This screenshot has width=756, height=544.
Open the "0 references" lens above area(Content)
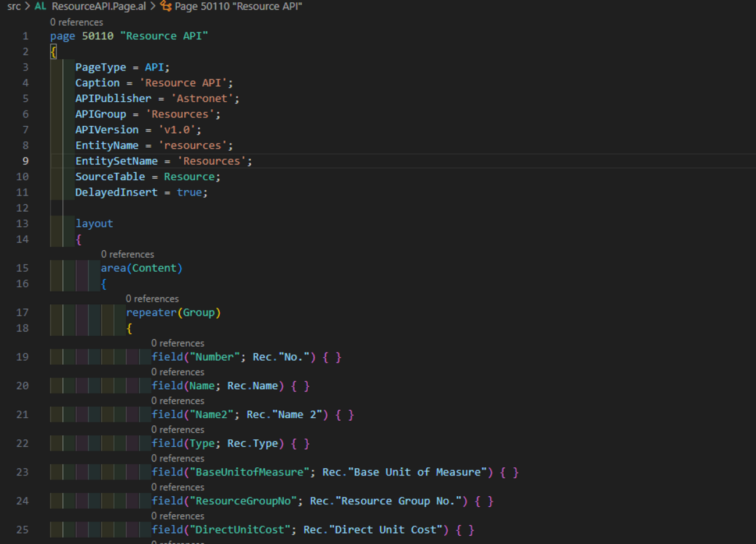[127, 254]
